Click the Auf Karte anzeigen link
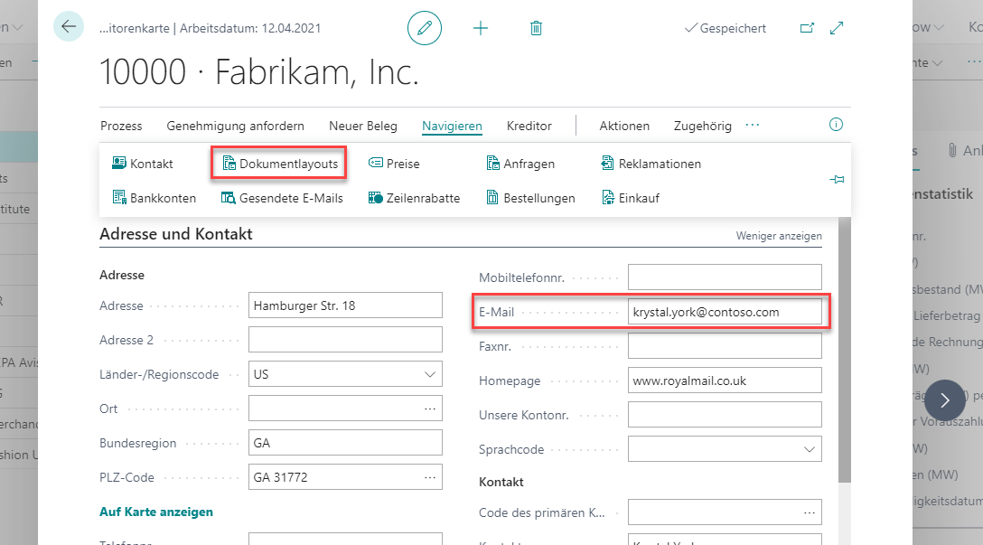The height and width of the screenshot is (545, 983). 156,512
